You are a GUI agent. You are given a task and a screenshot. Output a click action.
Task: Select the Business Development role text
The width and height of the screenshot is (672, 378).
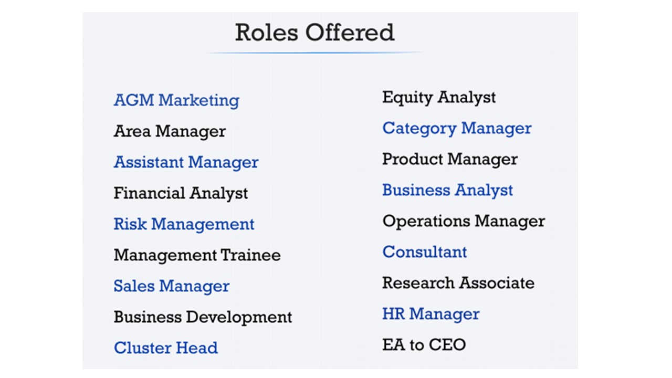point(203,317)
